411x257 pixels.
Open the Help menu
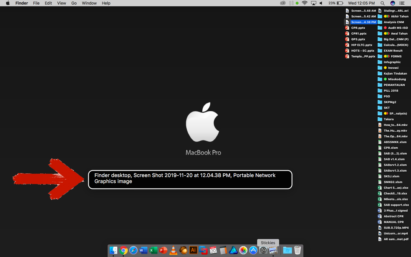click(106, 3)
